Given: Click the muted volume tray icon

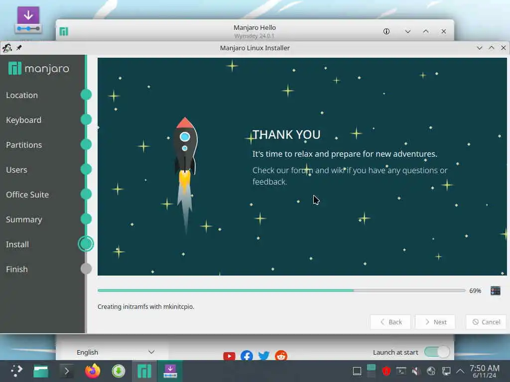Looking at the screenshot, I should coord(416,371).
